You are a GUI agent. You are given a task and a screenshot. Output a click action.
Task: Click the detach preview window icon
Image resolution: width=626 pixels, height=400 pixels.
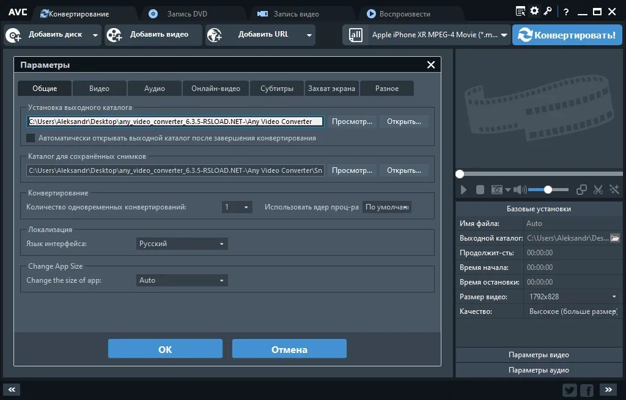click(x=581, y=190)
